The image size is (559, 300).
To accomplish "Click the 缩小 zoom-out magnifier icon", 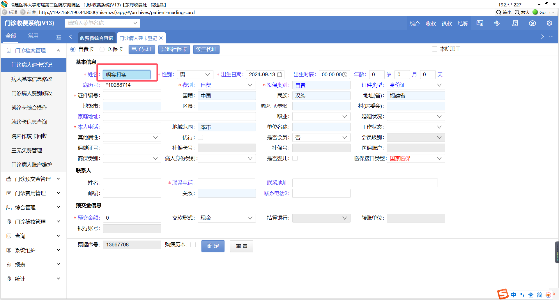I will point(499,12).
